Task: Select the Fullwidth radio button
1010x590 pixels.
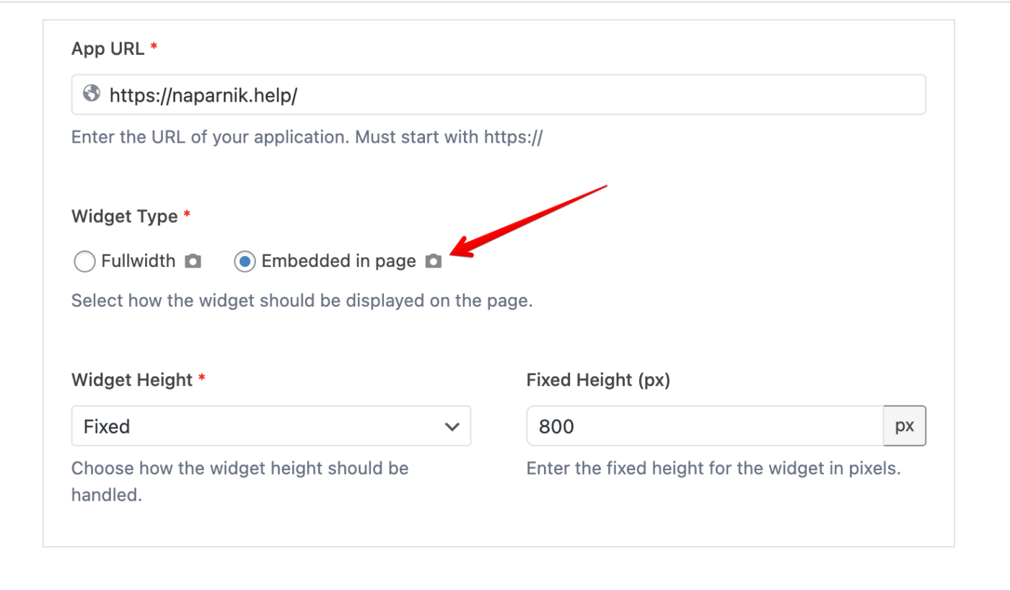Action: (x=84, y=261)
